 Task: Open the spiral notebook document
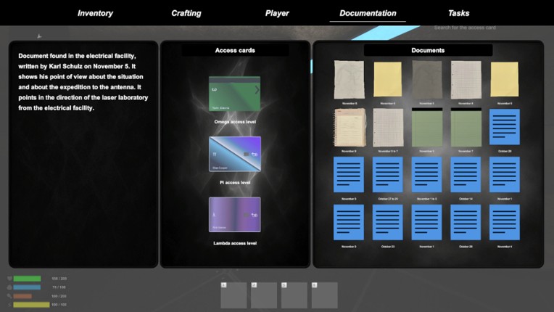point(348,127)
